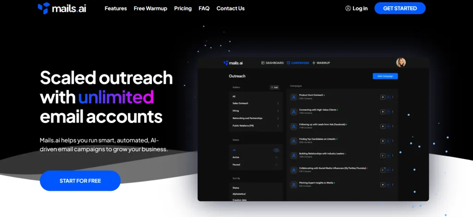The width and height of the screenshot is (473, 217).
Task: Click contact icon of Finding Top Candidates campaign
Action: tap(293, 141)
